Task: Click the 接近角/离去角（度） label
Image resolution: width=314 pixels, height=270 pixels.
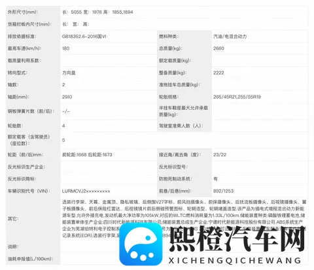Action: pos(180,155)
